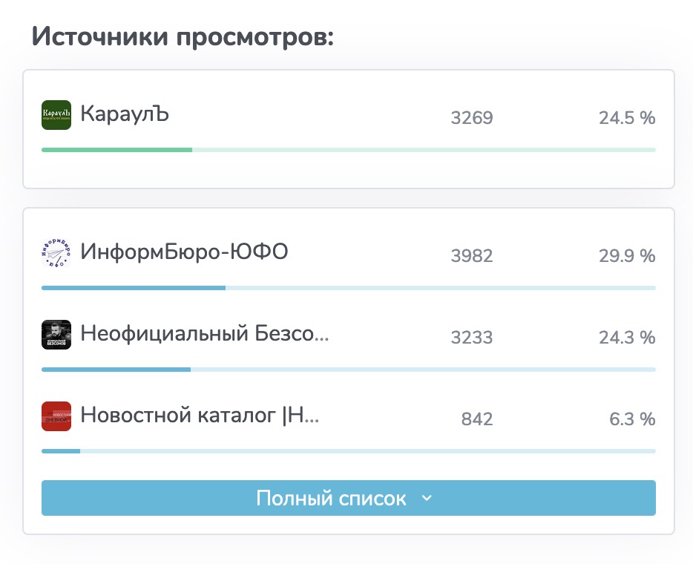Click the 24.5 % share value
693x564 pixels.
(x=627, y=118)
